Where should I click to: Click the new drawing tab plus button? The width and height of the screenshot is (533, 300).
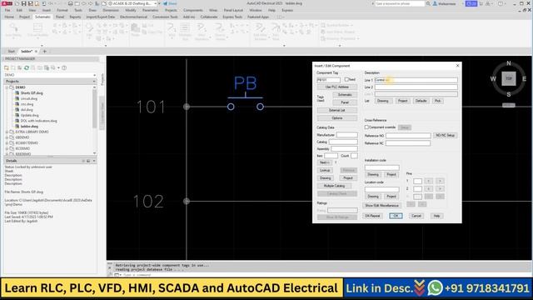[44, 52]
